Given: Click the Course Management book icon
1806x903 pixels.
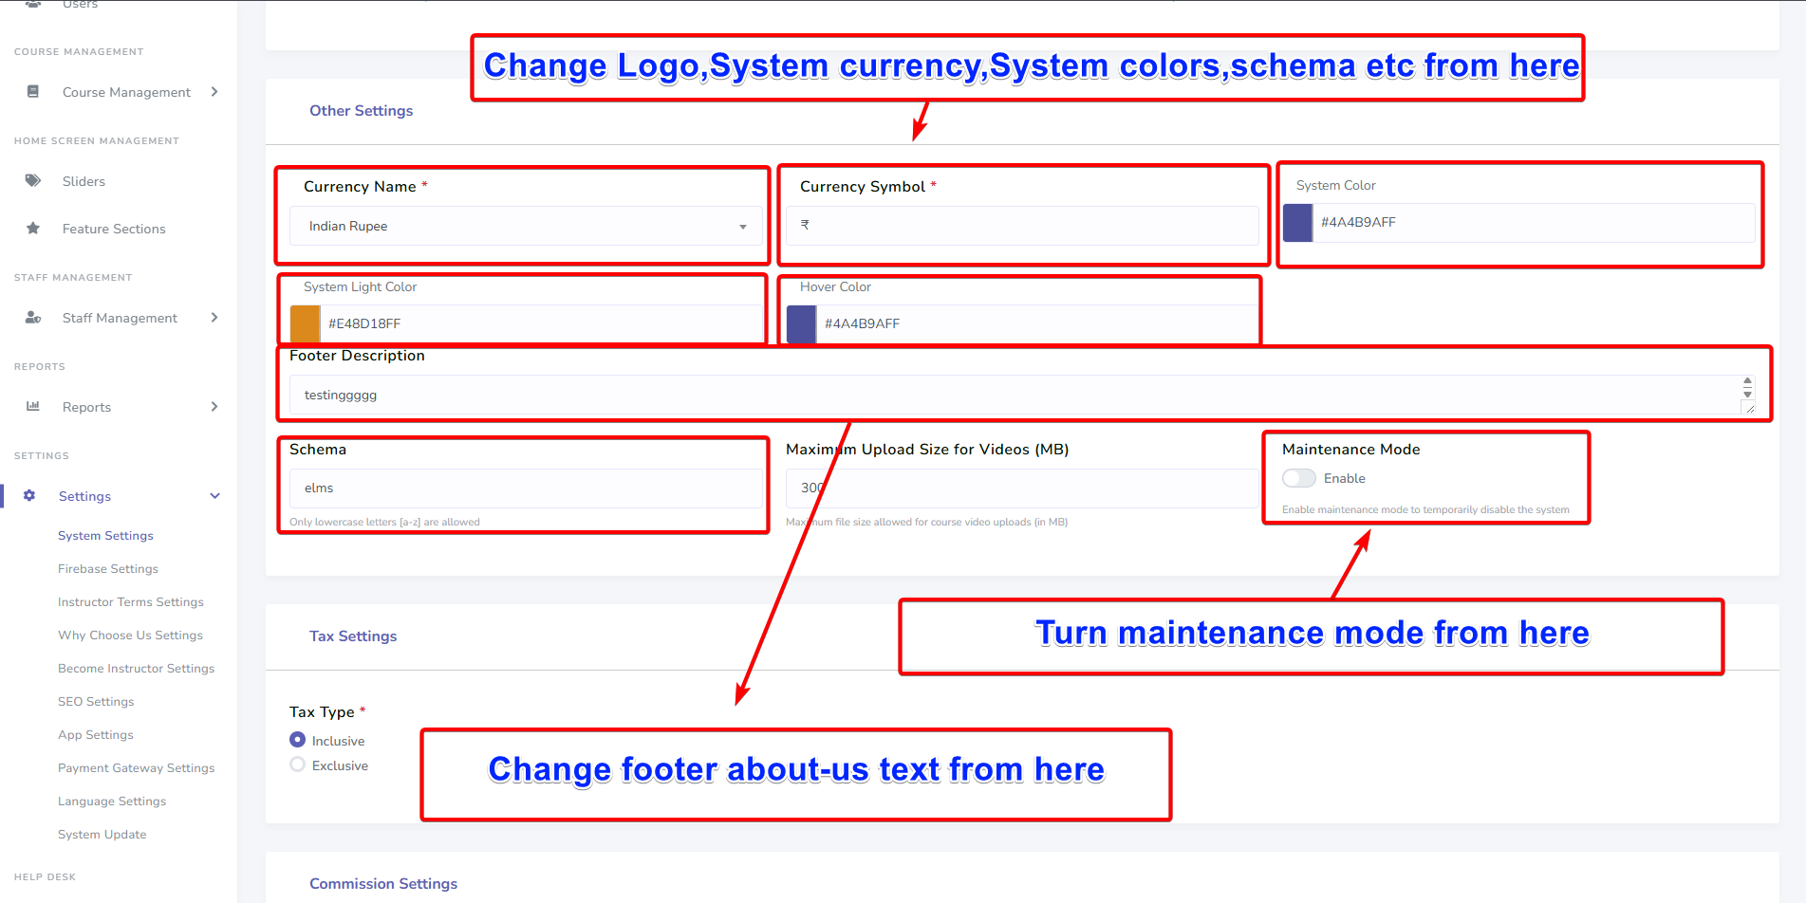Looking at the screenshot, I should (x=33, y=92).
